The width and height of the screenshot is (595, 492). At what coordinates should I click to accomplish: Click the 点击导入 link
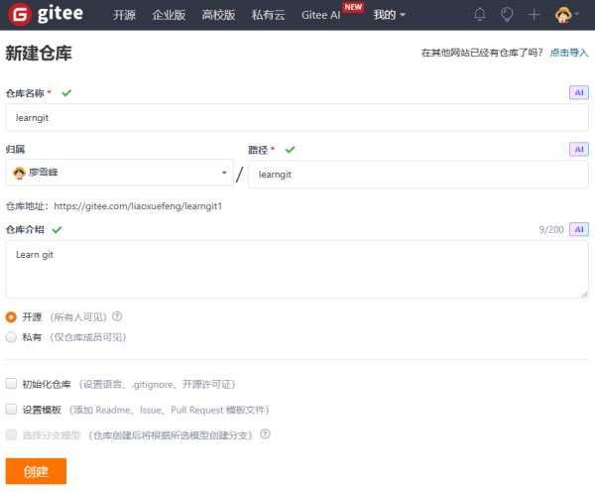pos(569,53)
